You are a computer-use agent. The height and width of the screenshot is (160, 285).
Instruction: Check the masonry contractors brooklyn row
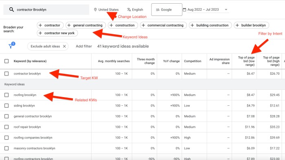pyautogui.click(x=7, y=148)
